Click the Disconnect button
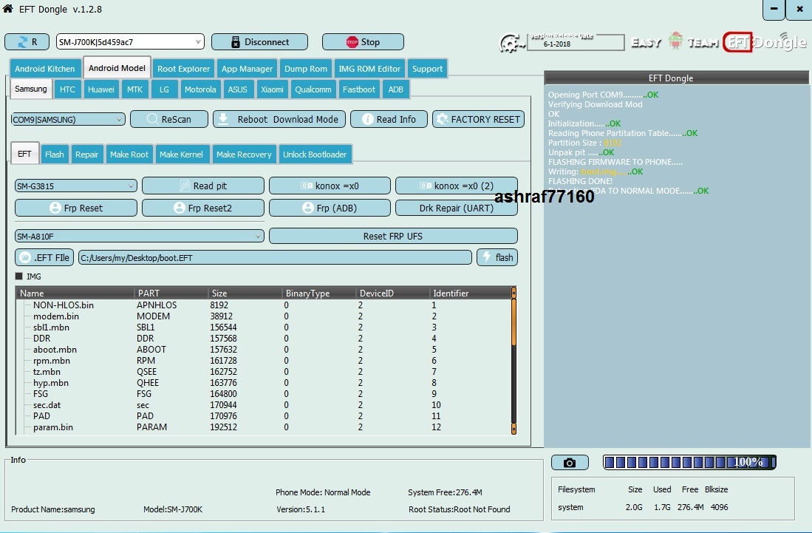812x533 pixels. click(259, 42)
